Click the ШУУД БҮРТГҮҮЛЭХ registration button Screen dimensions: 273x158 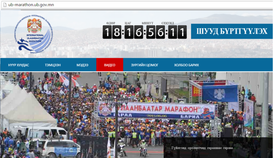pyautogui.click(x=232, y=31)
